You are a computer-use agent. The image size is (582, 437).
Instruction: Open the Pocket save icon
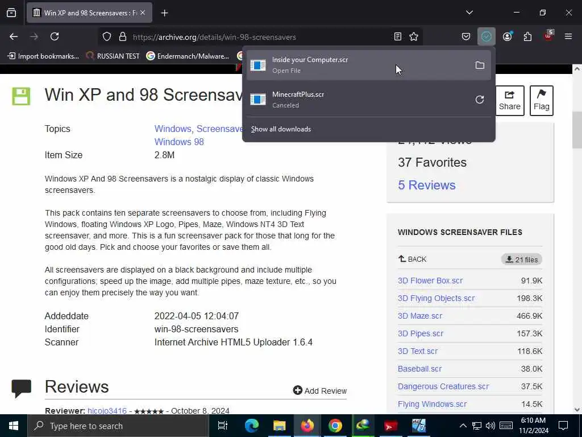click(x=466, y=36)
